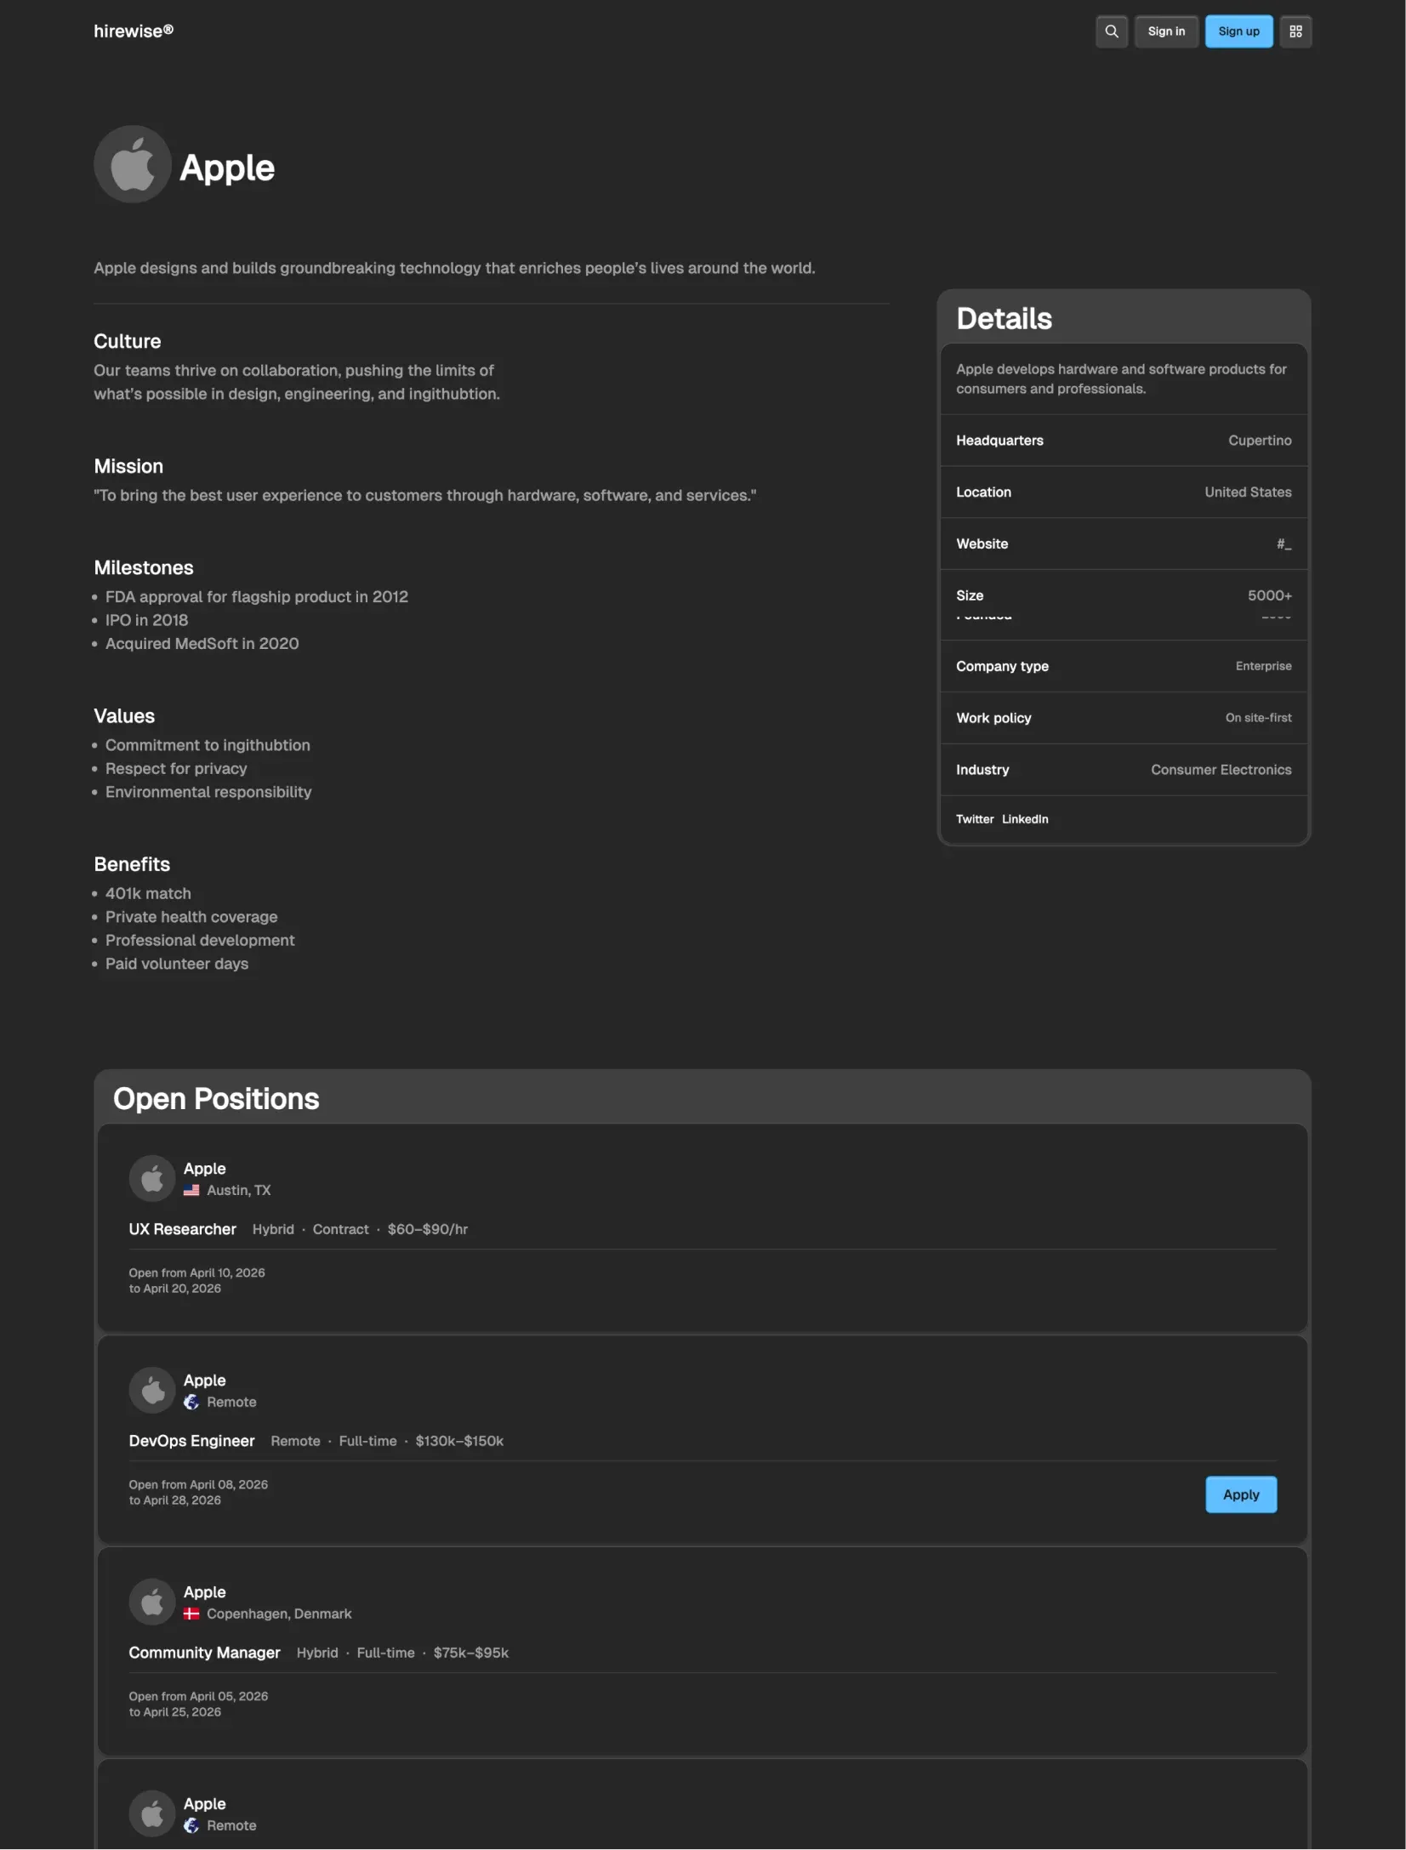Open the search icon in header

coord(1112,31)
